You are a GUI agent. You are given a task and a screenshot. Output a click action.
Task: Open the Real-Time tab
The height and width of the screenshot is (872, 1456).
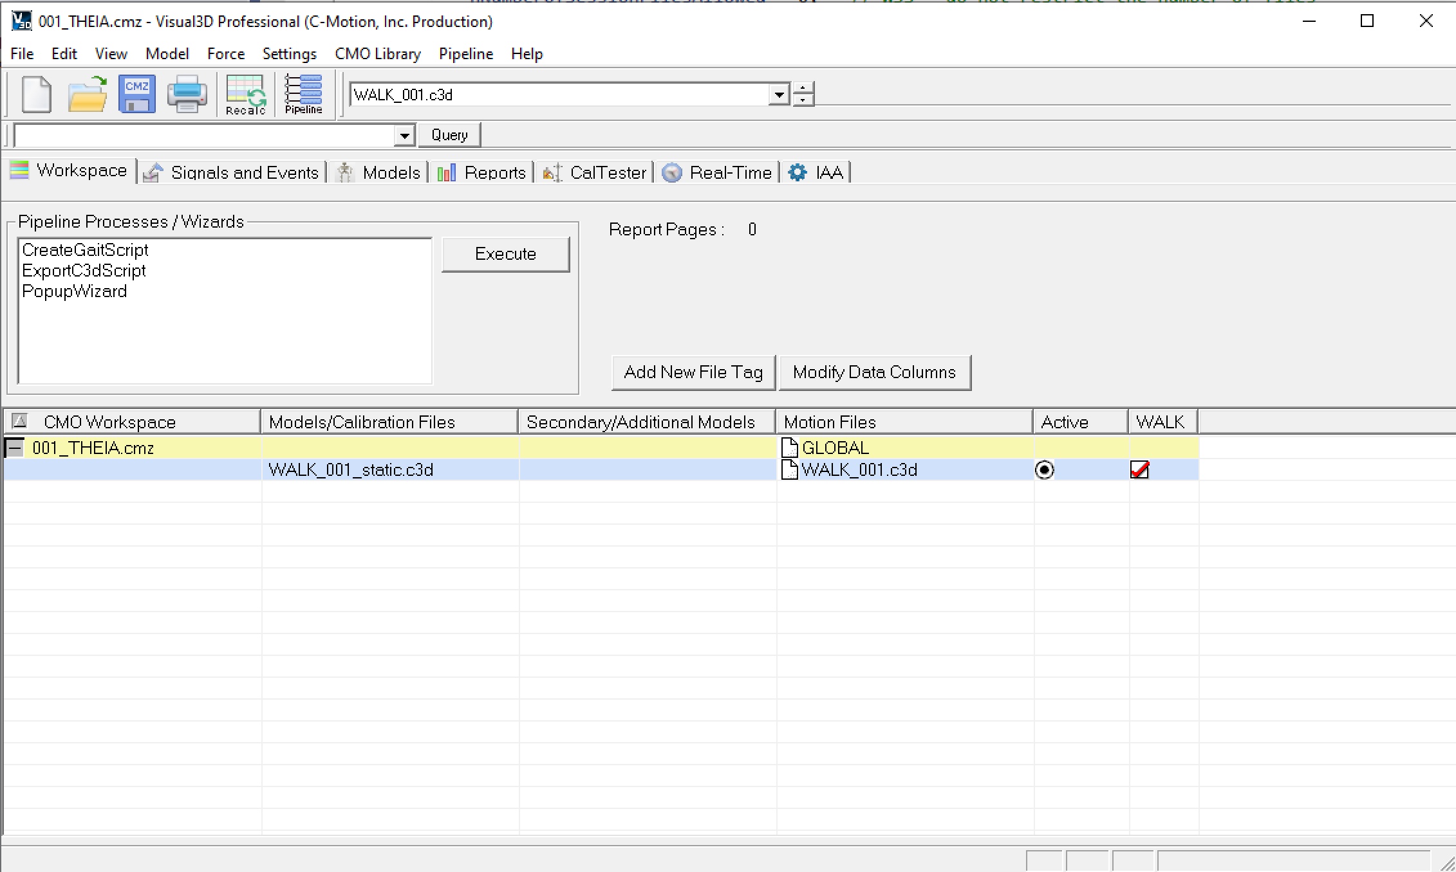click(x=716, y=172)
